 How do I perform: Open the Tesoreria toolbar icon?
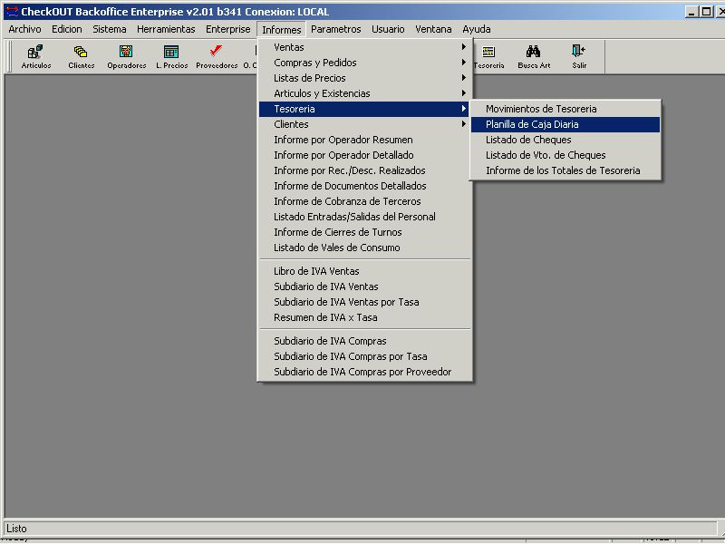pos(488,56)
